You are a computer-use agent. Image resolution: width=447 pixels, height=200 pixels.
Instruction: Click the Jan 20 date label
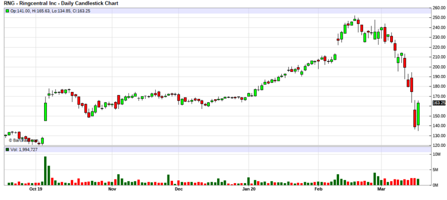pos(249,189)
